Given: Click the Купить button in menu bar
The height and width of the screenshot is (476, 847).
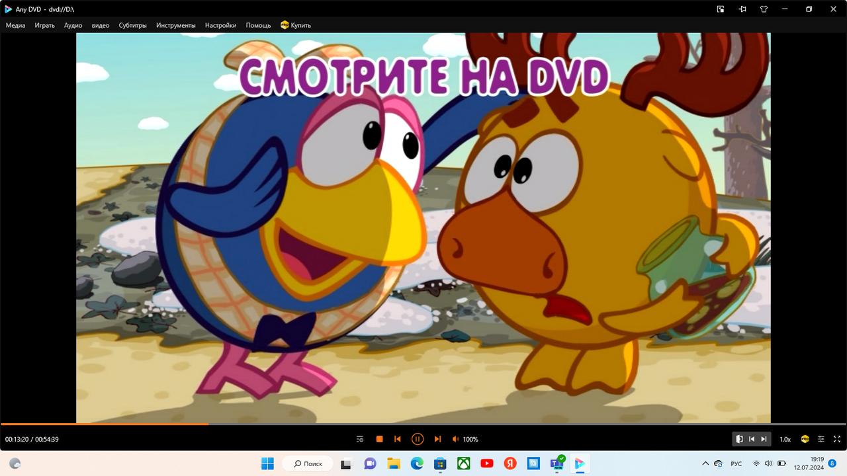Looking at the screenshot, I should pyautogui.click(x=296, y=25).
